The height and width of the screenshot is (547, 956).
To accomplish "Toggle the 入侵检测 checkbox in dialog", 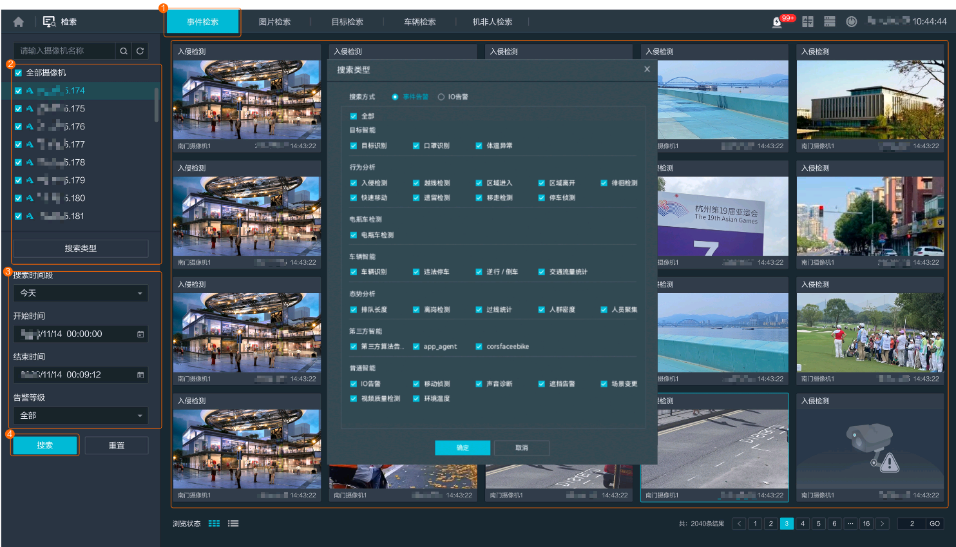I will point(354,183).
